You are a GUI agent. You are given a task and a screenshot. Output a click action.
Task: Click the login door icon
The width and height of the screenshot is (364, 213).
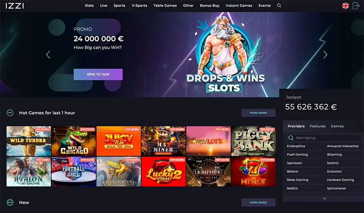click(x=356, y=6)
